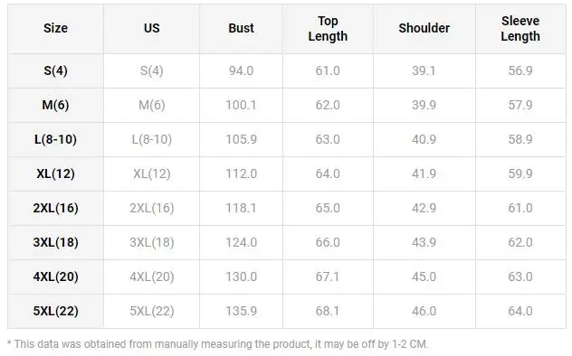Screen dimensions: 572x356
Task: Select the bold S(4) size row label
Action: point(55,70)
